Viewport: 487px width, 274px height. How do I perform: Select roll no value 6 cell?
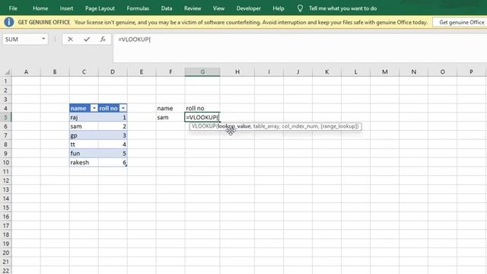(113, 162)
